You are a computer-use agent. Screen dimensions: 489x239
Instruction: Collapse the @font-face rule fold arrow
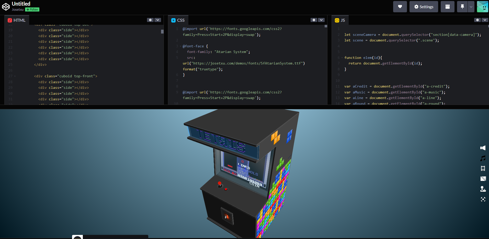click(x=180, y=46)
